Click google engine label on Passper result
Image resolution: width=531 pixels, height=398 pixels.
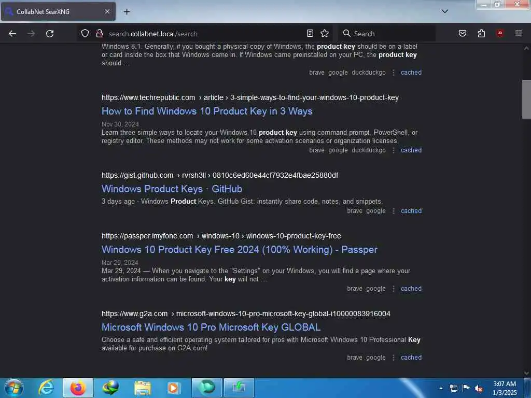click(x=375, y=289)
